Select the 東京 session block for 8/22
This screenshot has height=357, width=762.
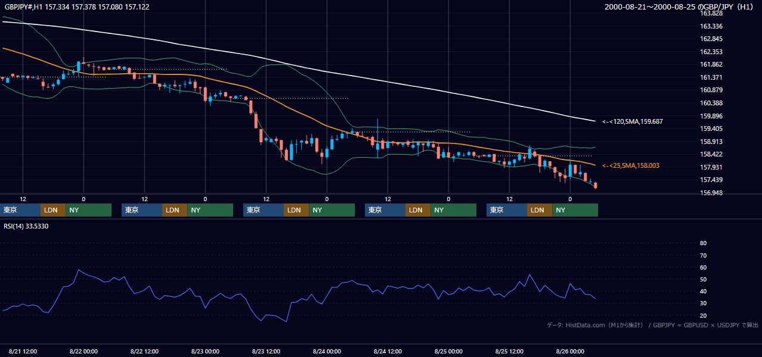coord(142,210)
